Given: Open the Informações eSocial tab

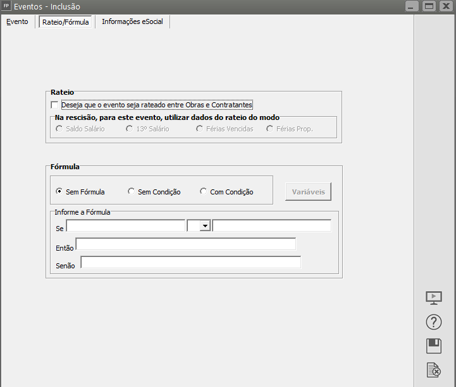Looking at the screenshot, I should coord(132,21).
